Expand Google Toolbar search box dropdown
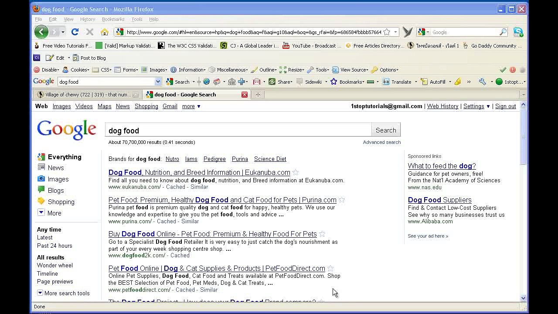Screen dimensions: 558x314 pos(158,82)
